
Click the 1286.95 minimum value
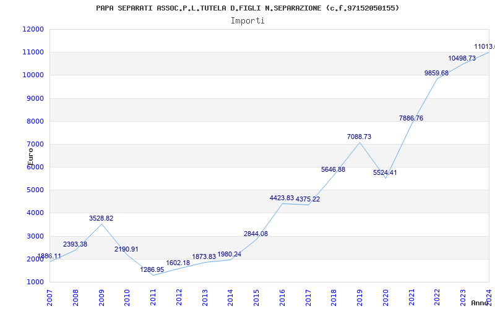click(x=152, y=269)
